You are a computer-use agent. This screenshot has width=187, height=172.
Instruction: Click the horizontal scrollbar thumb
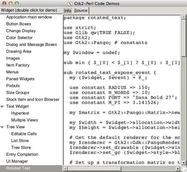click(x=94, y=169)
